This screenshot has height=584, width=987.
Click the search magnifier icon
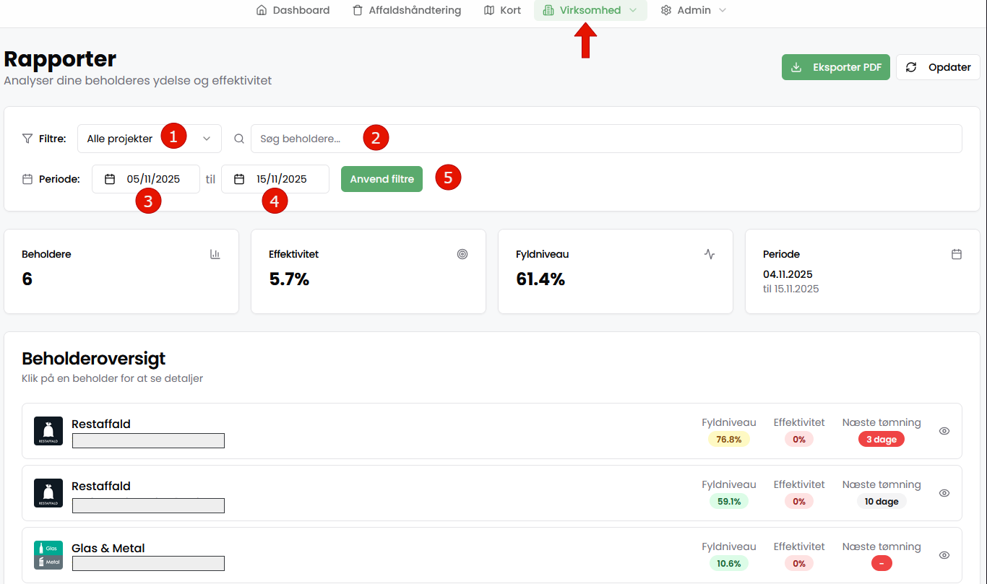239,139
